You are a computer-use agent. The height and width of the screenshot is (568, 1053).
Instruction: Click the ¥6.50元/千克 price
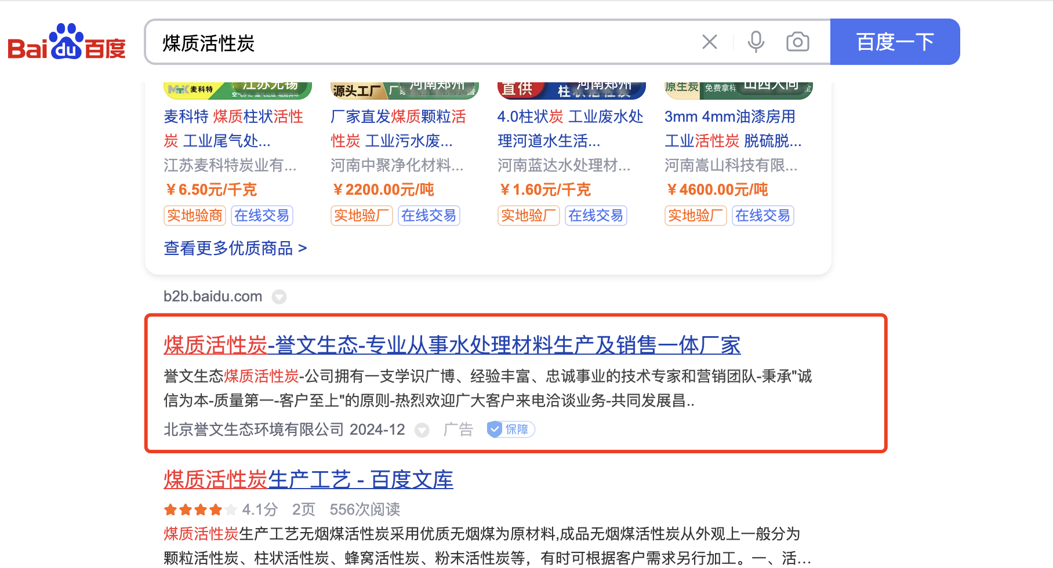pos(210,190)
